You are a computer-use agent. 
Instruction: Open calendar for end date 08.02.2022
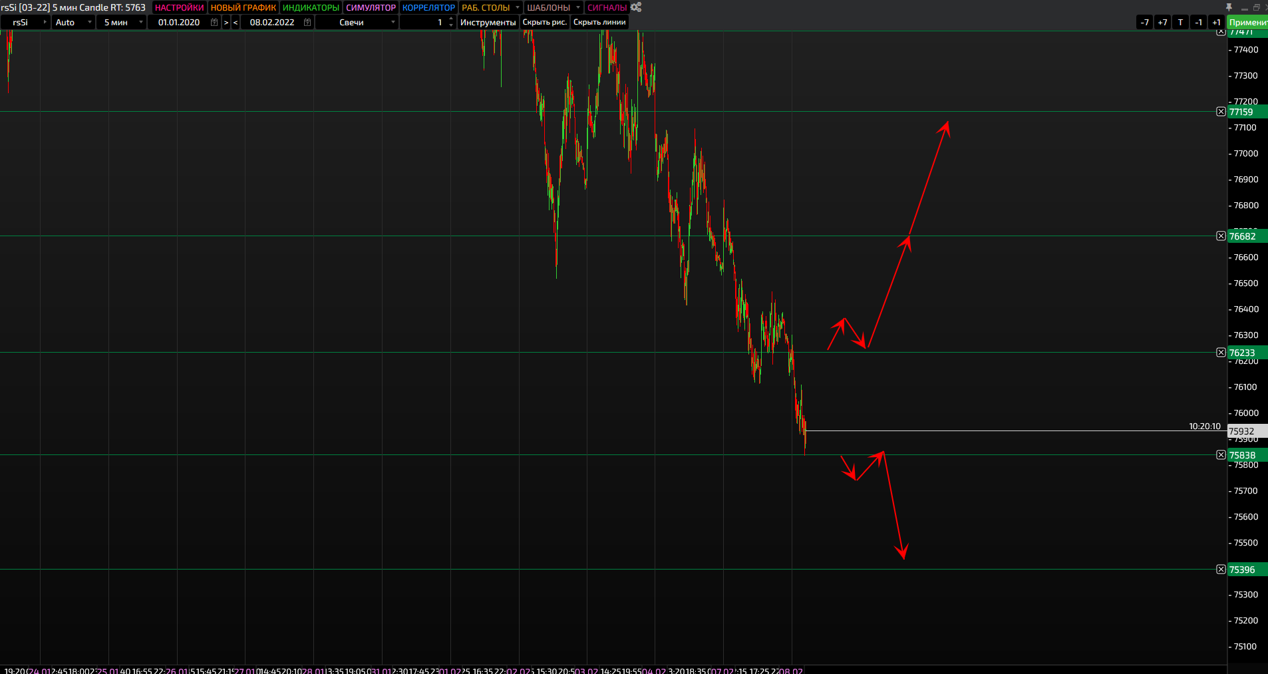point(307,22)
